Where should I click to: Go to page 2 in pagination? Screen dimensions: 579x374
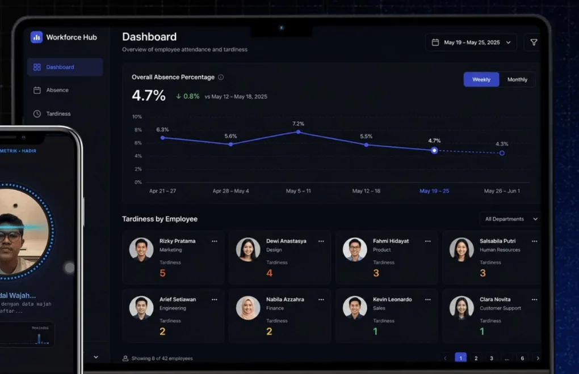(x=476, y=358)
